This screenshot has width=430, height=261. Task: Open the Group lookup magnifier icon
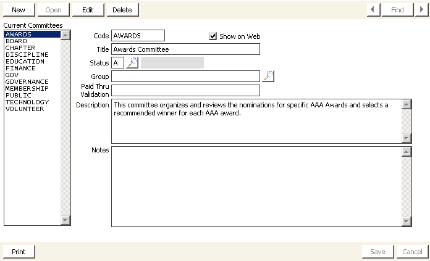(x=268, y=76)
